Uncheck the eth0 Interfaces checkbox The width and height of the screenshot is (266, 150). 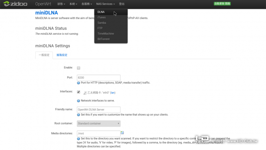pyautogui.click(x=78, y=92)
